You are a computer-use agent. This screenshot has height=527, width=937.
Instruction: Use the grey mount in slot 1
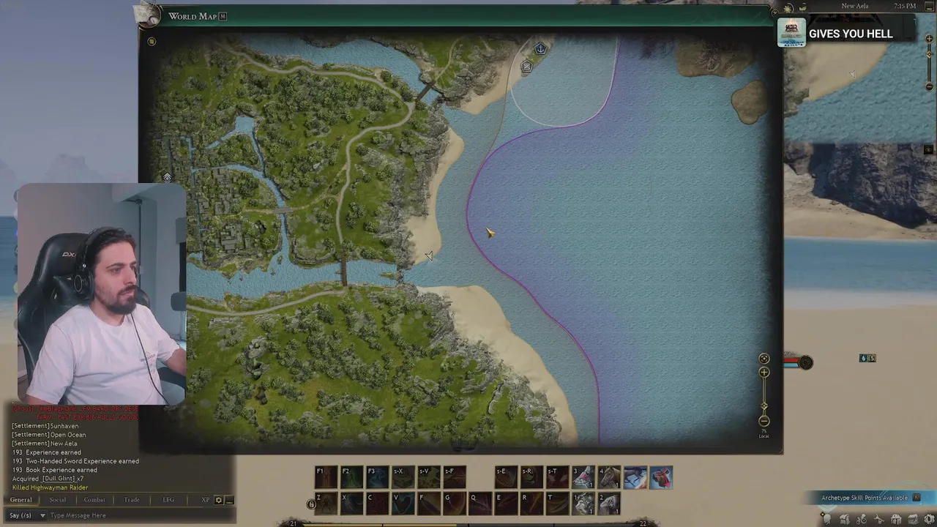pyautogui.click(x=583, y=503)
